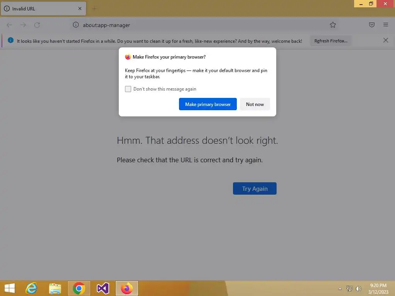Launch Internet Explorer from taskbar
Viewport: 395px width, 296px height.
click(32, 288)
